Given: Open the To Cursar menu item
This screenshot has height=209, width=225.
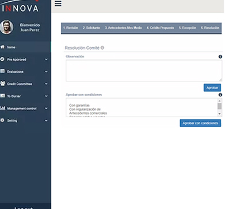Looking at the screenshot, I should (25, 96).
